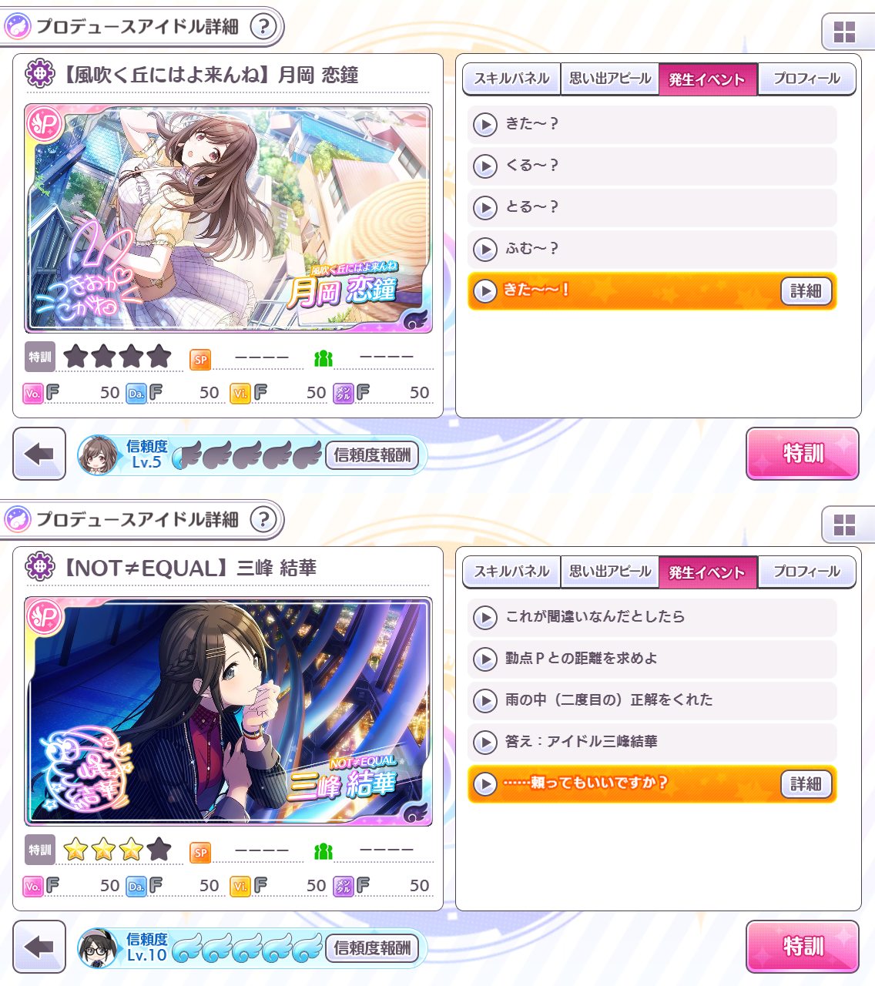Switch to スキルパネル tab in Kogane's panel

click(x=511, y=79)
